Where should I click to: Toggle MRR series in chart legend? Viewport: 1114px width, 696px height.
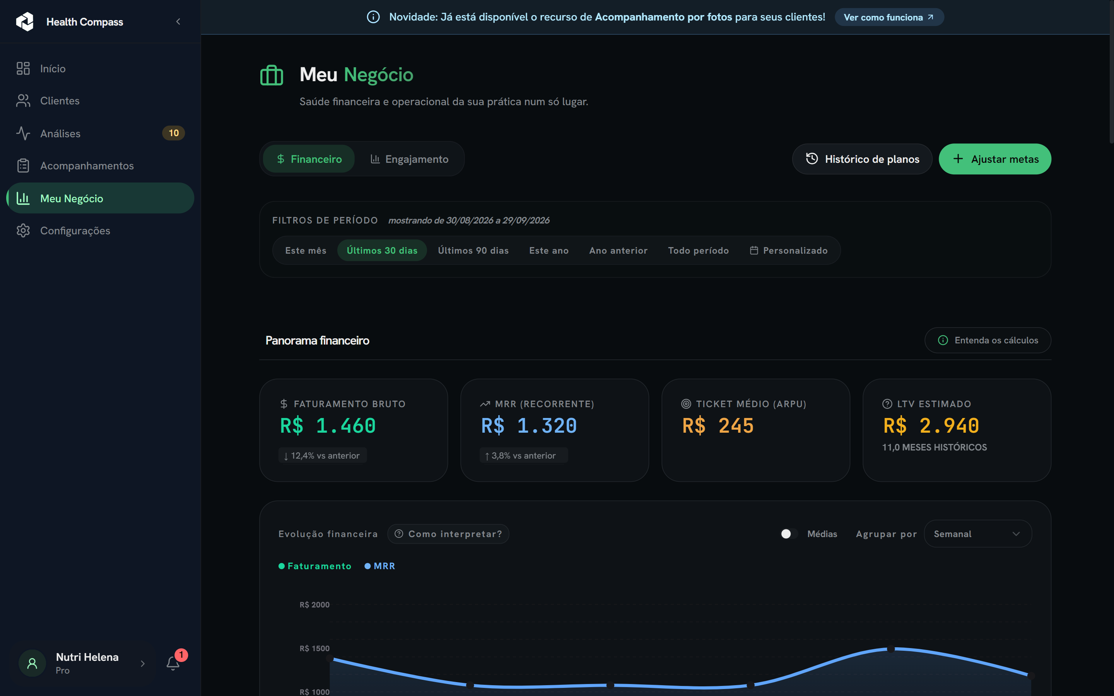click(380, 566)
